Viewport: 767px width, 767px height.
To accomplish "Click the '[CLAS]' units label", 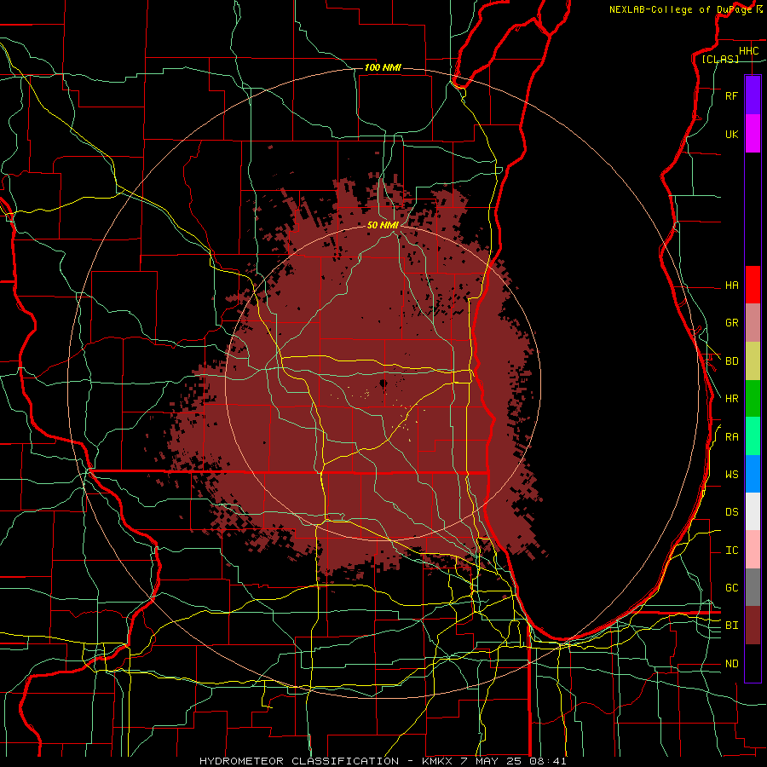I will click(x=720, y=59).
